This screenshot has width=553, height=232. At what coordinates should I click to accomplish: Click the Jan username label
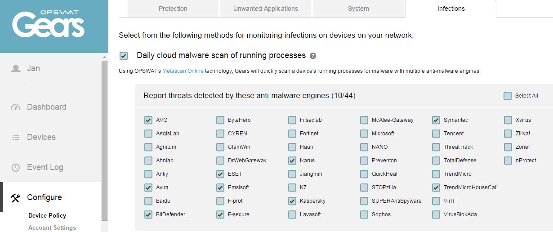coord(33,68)
